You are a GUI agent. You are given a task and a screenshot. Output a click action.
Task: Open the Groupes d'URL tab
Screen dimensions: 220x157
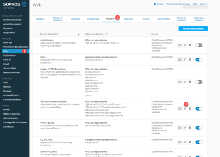(93, 19)
